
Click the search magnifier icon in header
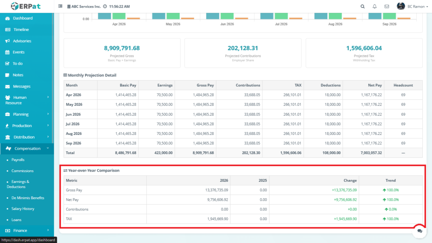click(363, 6)
